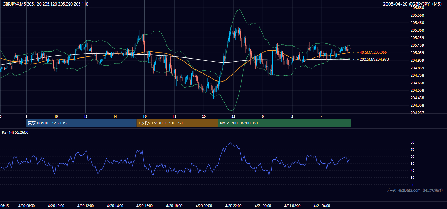This screenshot has width=447, height=209.
Task: Click the RSI(14) 55.2600 indicator label
Action: click(15, 132)
